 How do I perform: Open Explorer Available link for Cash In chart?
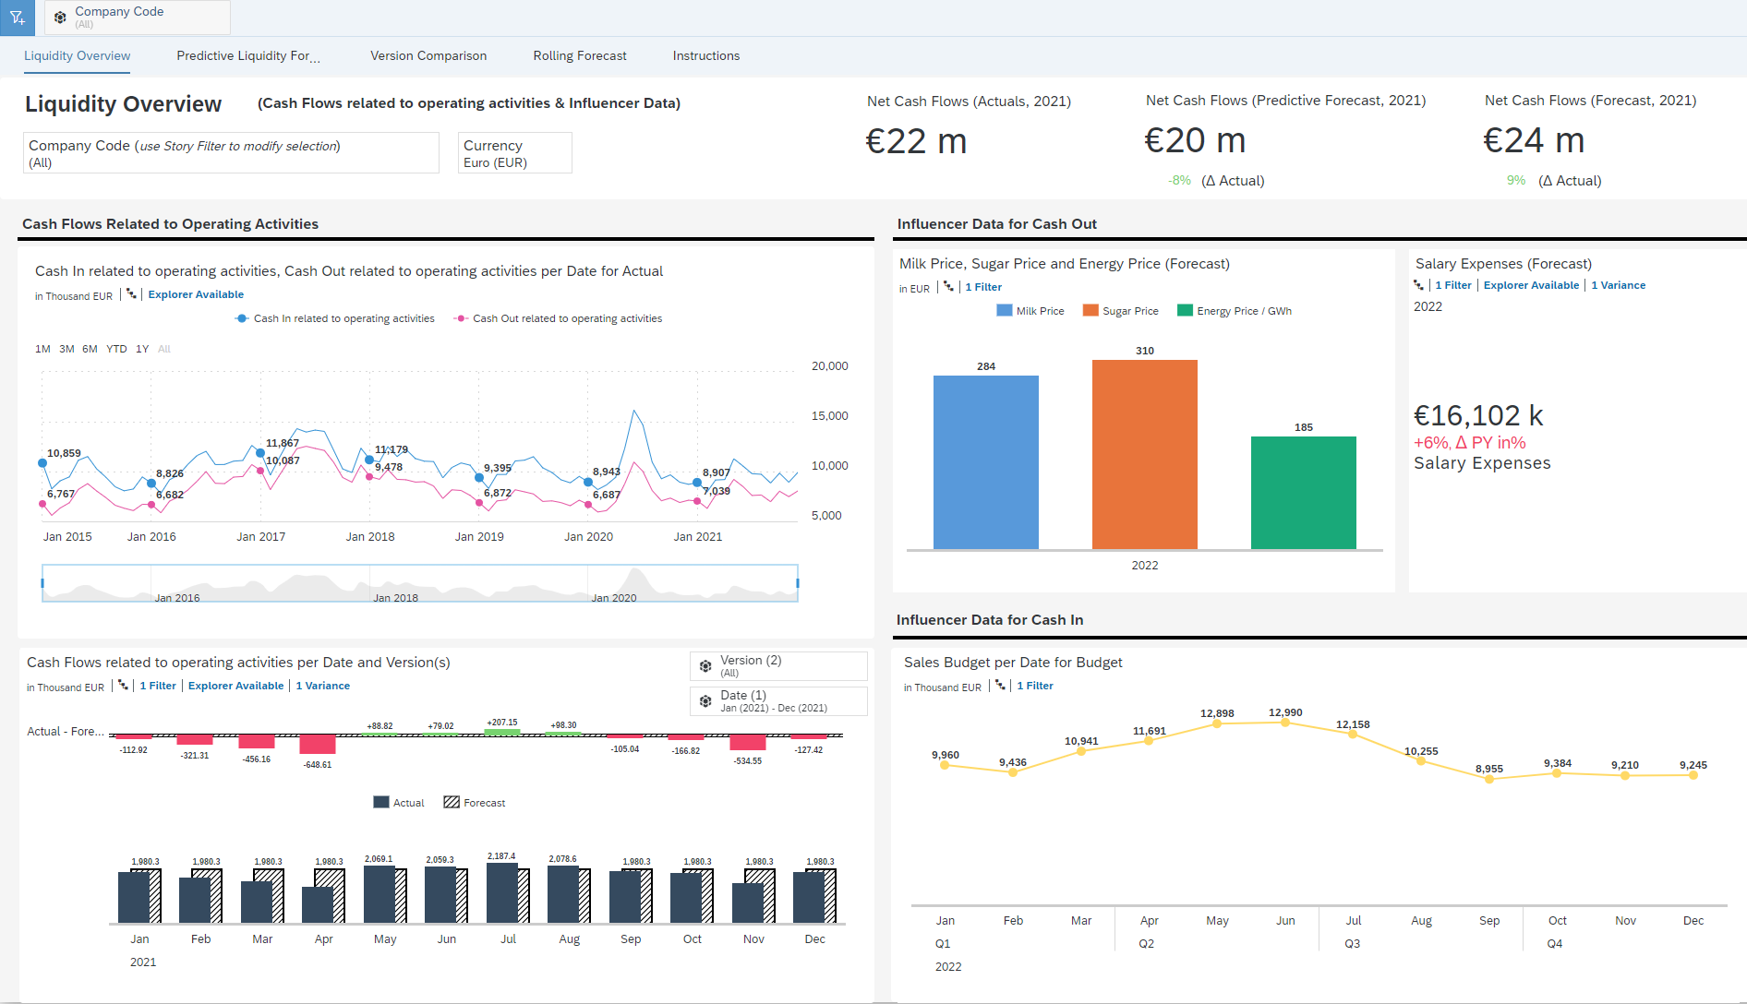point(196,294)
